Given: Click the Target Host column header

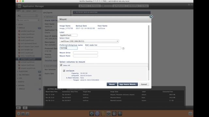Looking at the screenshot, I should click(x=87, y=92).
